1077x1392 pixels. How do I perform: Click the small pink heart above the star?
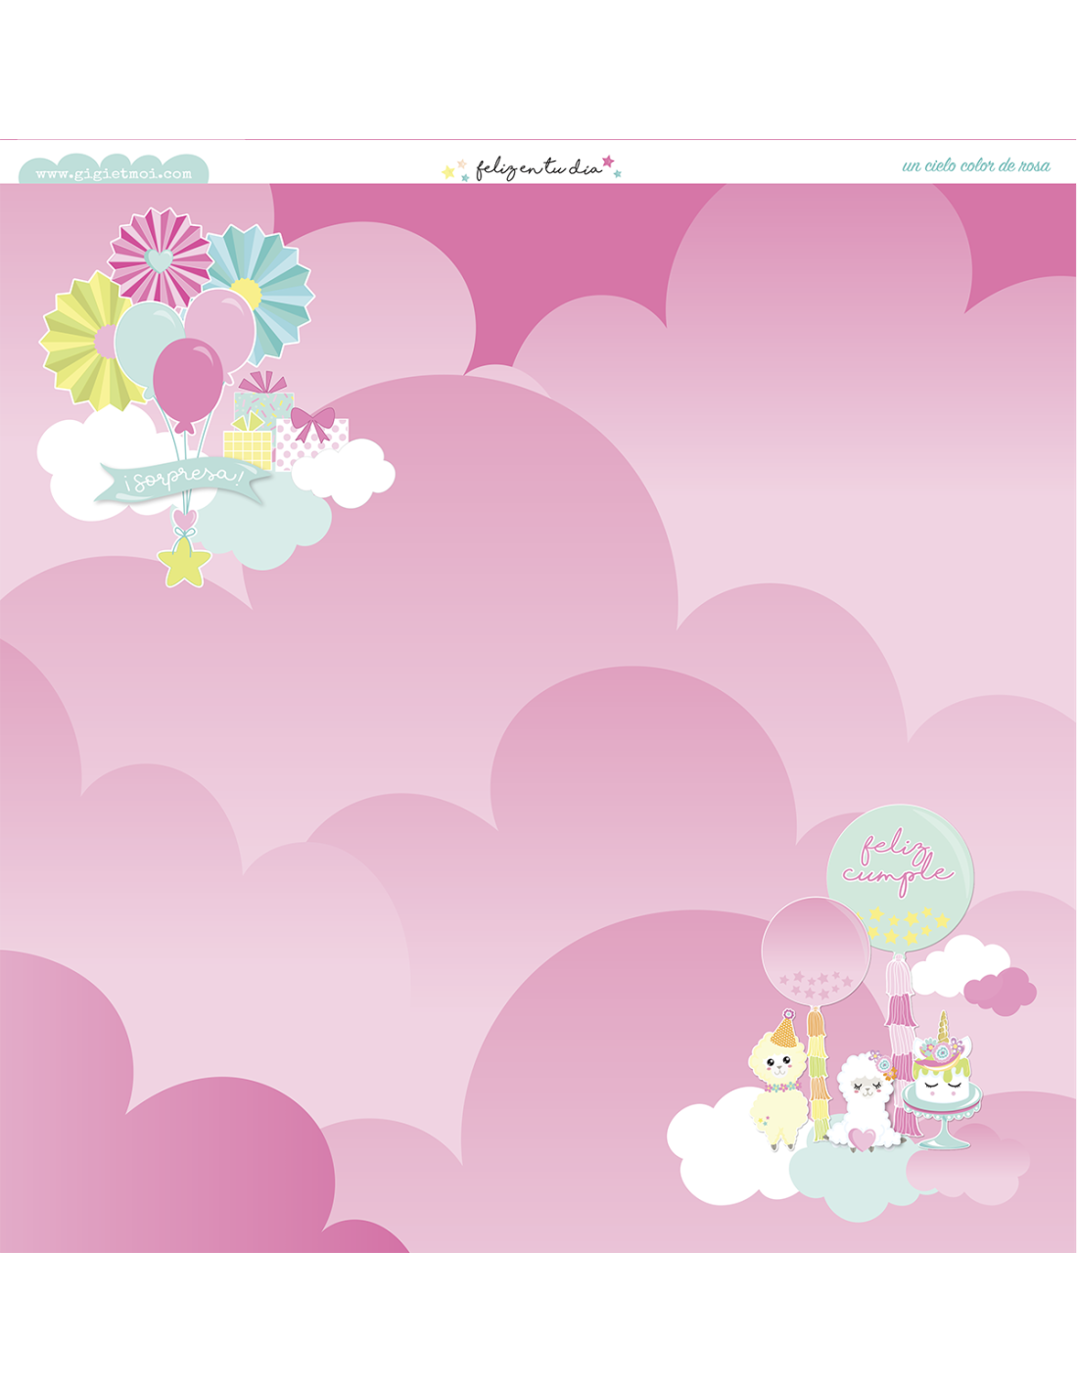pyautogui.click(x=184, y=518)
